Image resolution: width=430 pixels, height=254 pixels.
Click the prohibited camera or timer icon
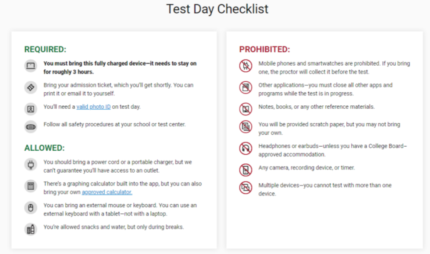(245, 169)
